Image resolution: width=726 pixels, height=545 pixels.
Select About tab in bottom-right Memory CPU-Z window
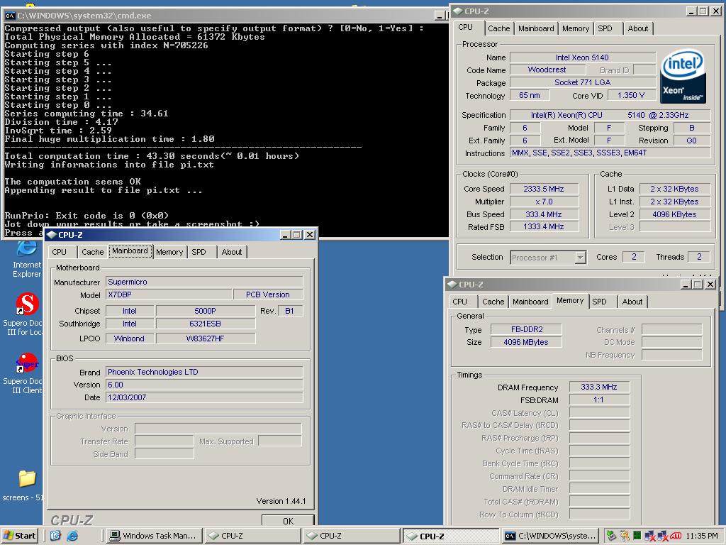[x=632, y=301]
